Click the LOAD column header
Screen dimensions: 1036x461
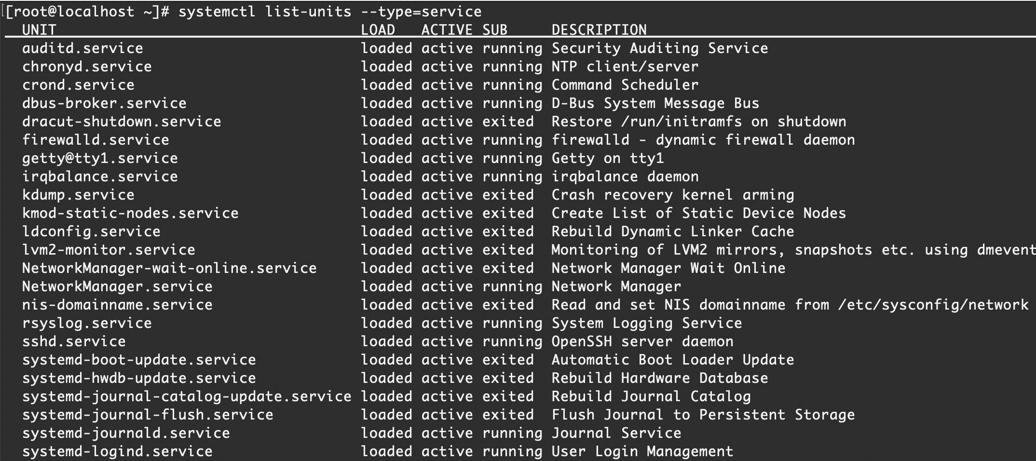click(x=378, y=30)
